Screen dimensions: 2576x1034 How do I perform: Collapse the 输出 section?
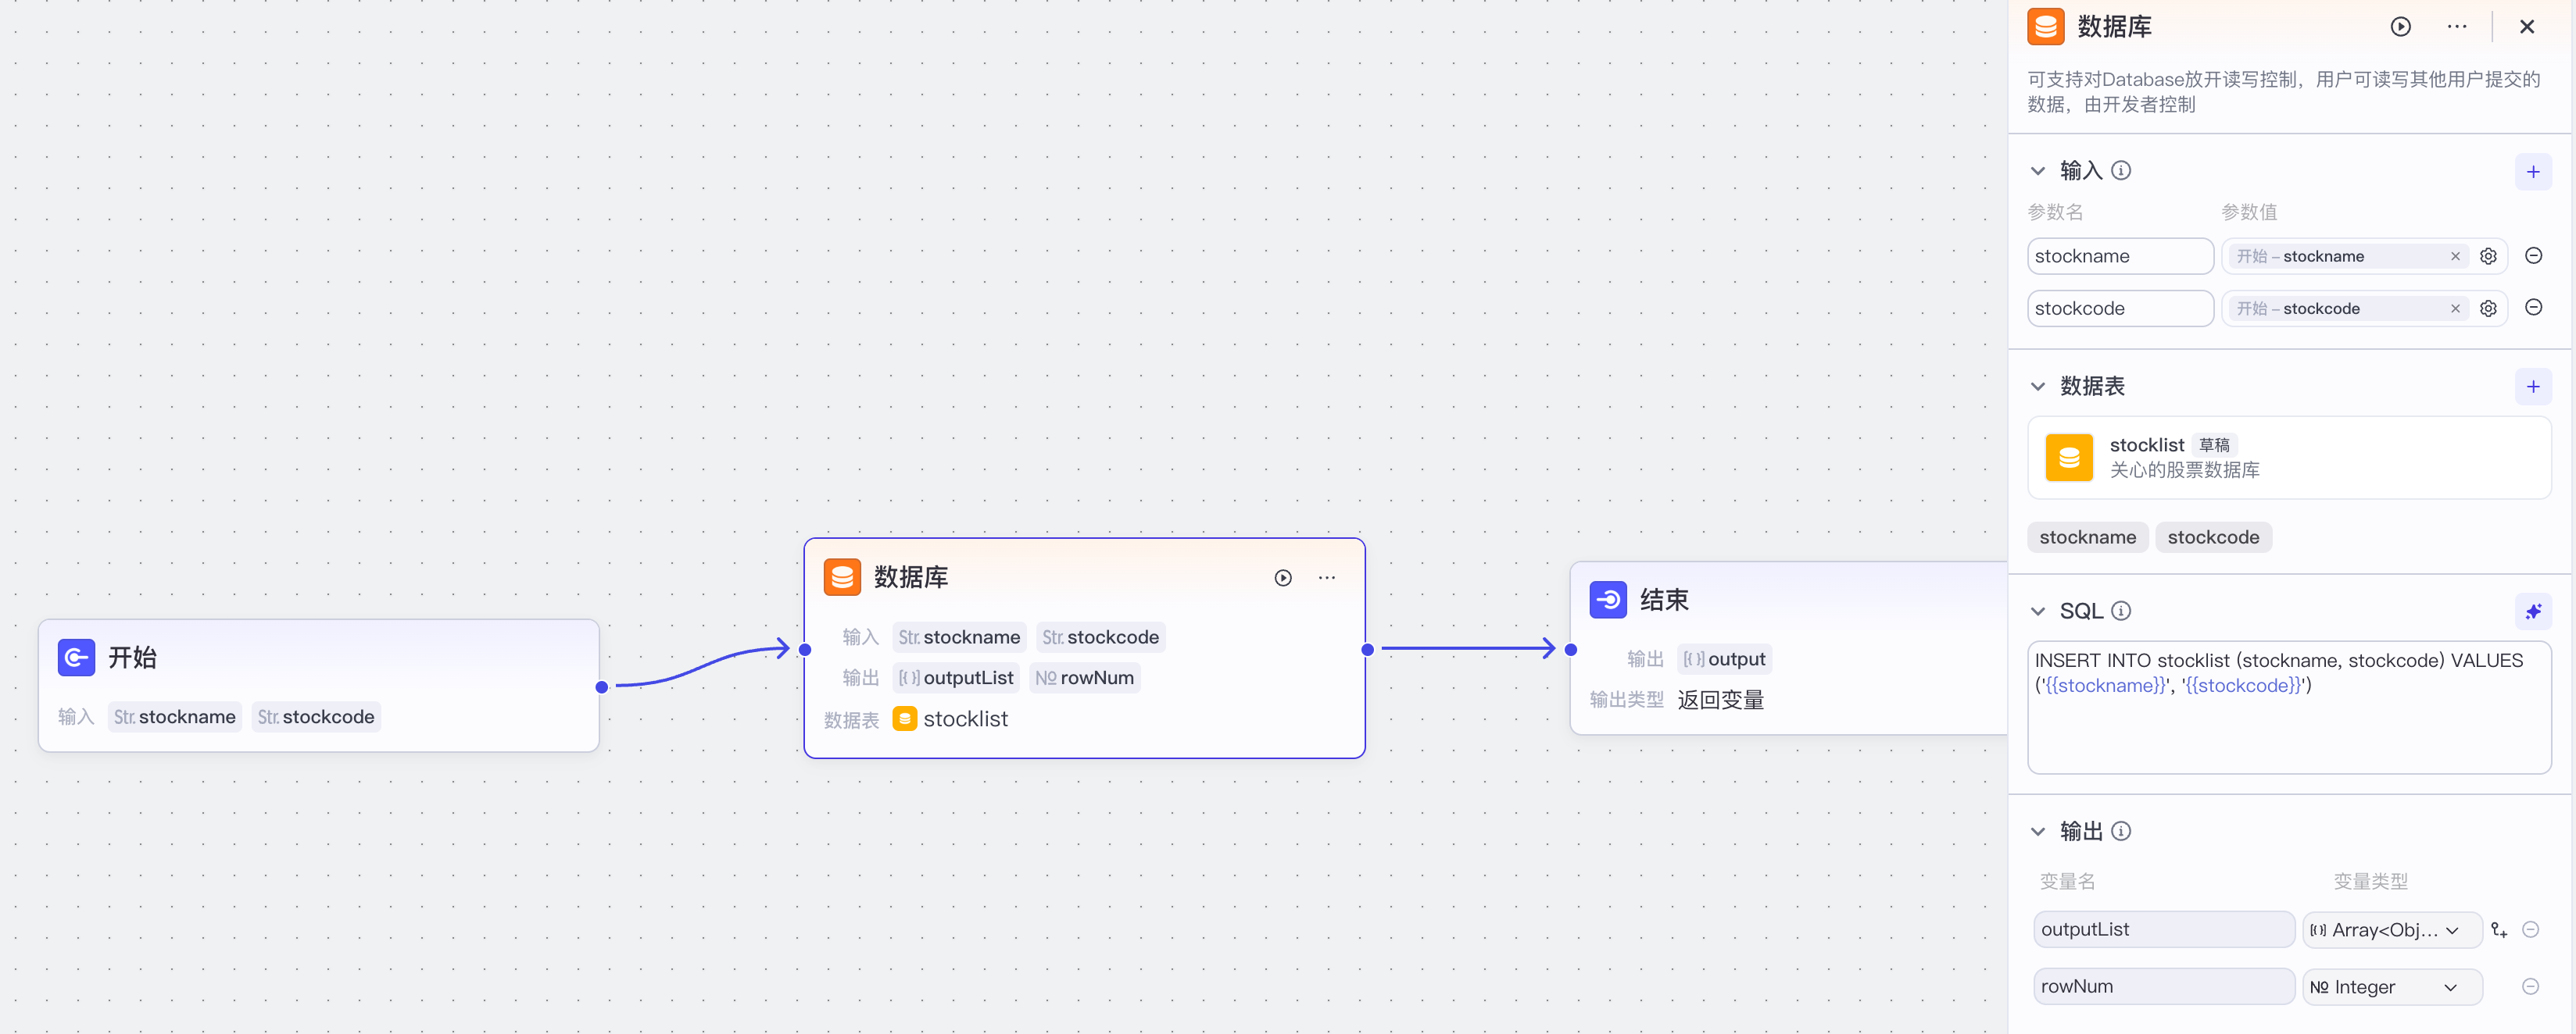[x=2037, y=831]
